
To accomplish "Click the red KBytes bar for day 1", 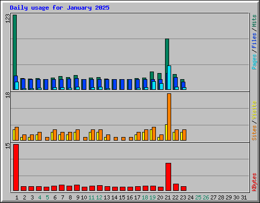I will click(16, 167).
